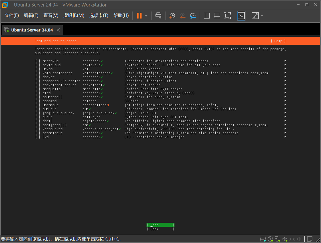The width and height of the screenshot is (321, 243).
Task: Enable the lxd snap checkbox
Action: pyautogui.click(x=38, y=137)
